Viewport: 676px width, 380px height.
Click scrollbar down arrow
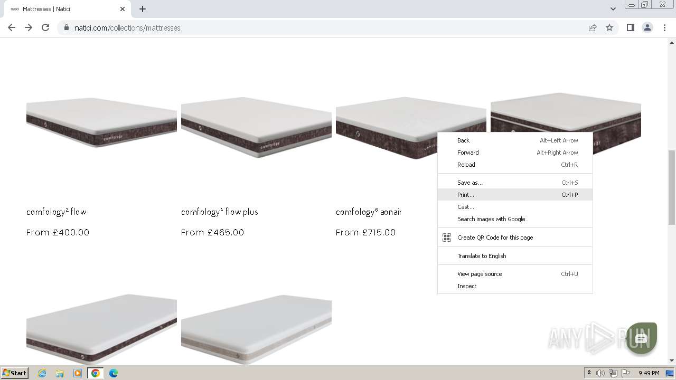(672, 360)
